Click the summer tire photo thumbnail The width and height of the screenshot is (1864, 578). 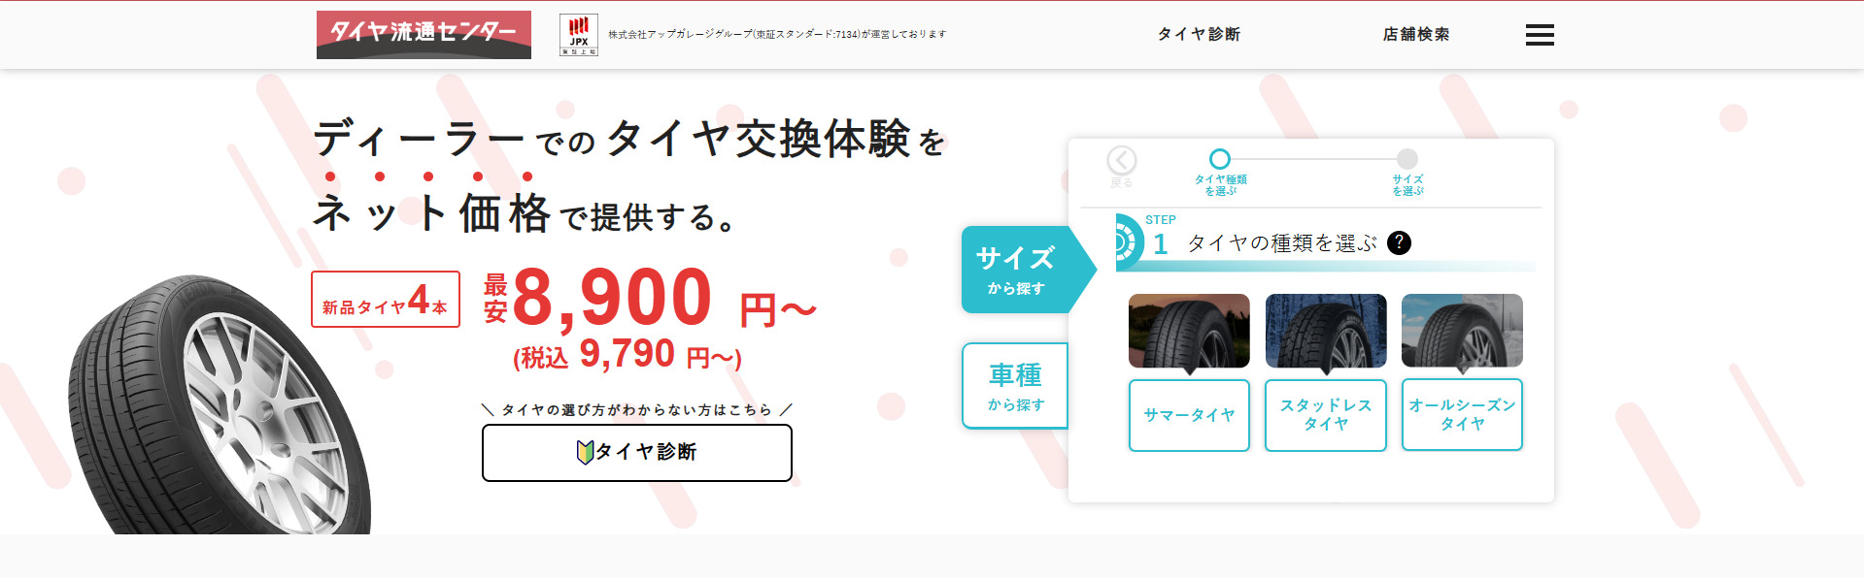[x=1189, y=331]
